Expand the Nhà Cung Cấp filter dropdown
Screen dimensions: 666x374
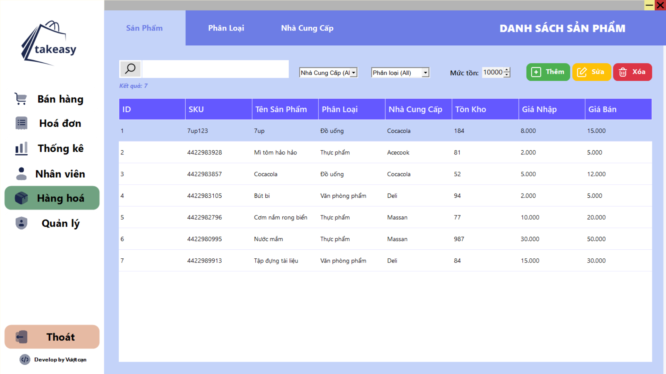point(353,73)
